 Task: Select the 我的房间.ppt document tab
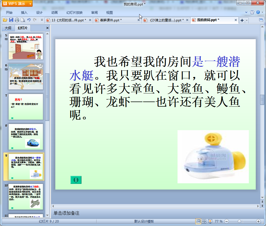214,20
